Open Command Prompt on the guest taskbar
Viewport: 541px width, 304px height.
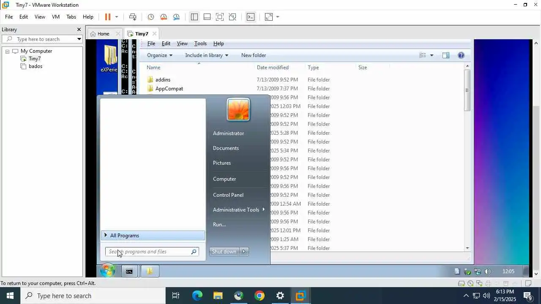[x=129, y=271]
